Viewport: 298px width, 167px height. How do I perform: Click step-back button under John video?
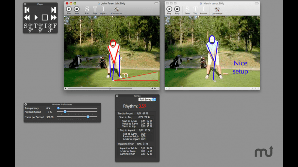tap(152, 88)
